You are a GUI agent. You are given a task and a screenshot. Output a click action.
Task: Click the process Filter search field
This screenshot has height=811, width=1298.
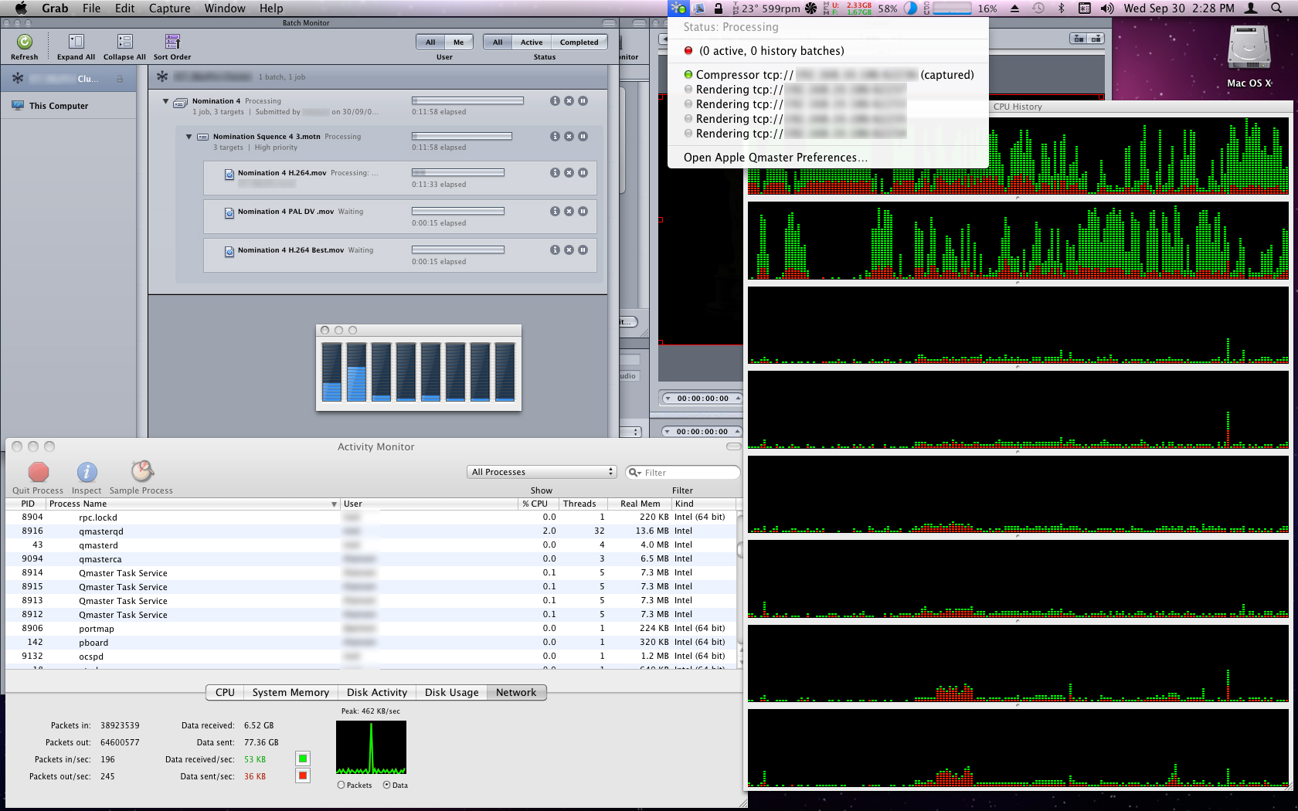[683, 473]
